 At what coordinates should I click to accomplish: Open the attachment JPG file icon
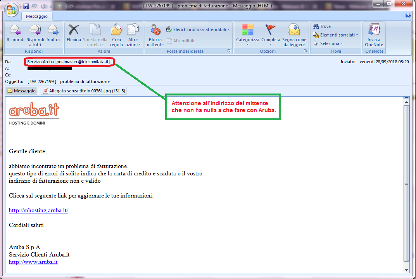pyautogui.click(x=45, y=91)
